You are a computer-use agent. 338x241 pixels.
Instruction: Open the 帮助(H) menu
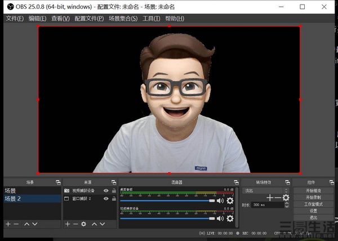(x=175, y=19)
